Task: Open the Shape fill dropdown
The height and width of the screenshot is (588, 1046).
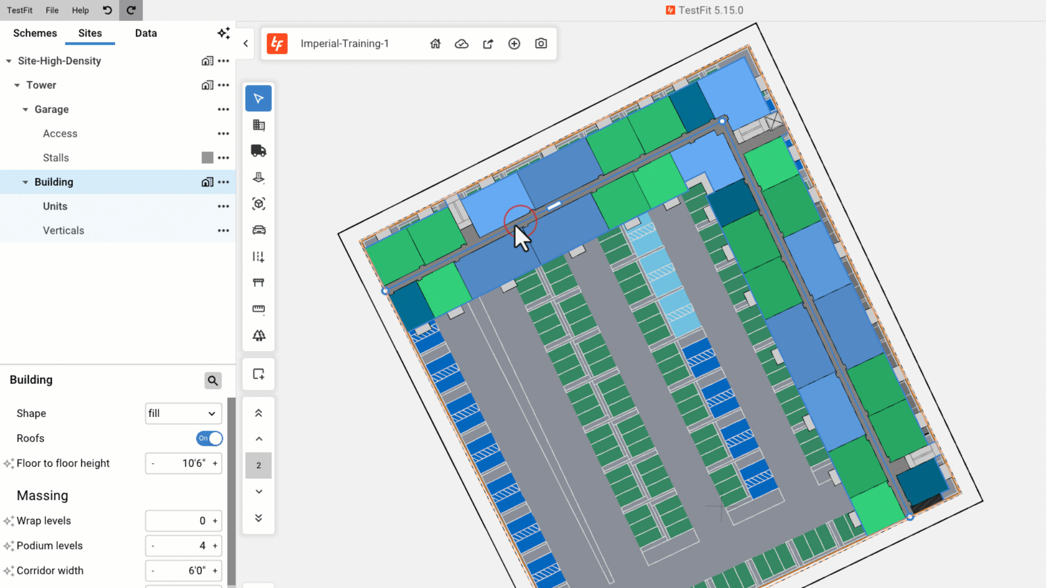Action: (183, 414)
